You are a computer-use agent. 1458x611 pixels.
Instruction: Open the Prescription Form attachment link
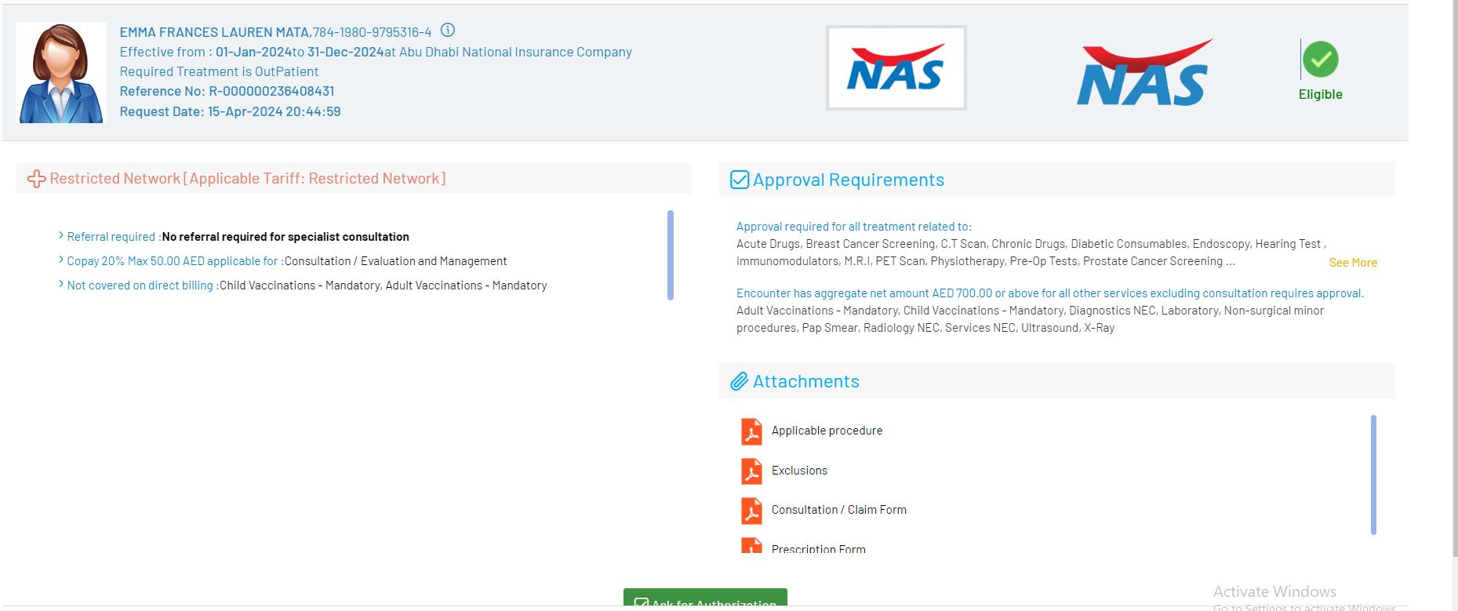click(819, 548)
